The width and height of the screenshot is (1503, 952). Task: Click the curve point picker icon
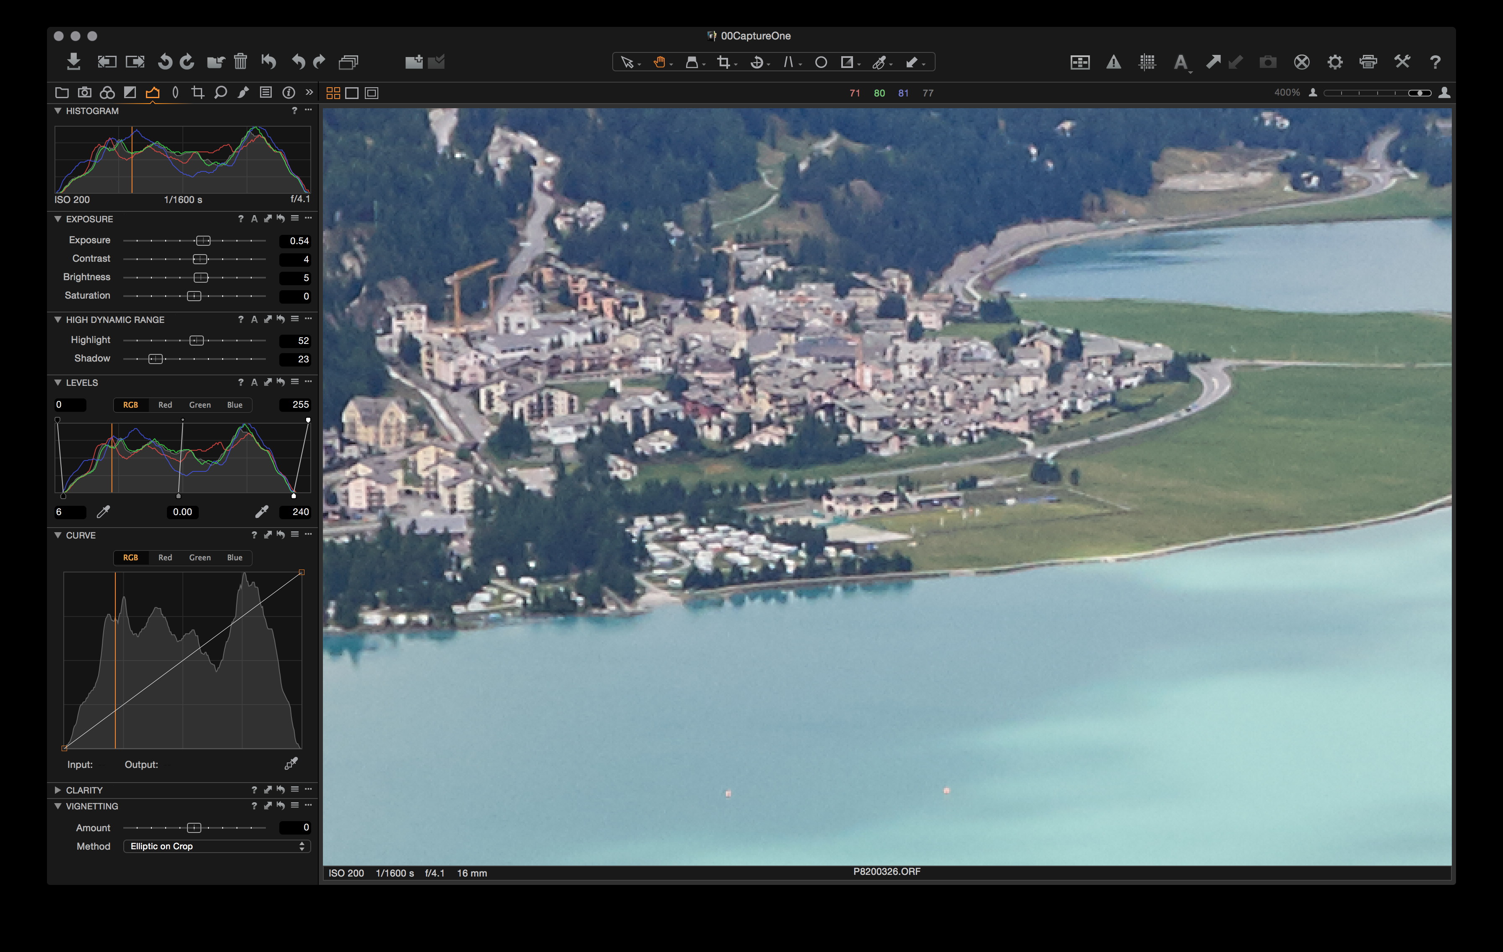tap(291, 763)
